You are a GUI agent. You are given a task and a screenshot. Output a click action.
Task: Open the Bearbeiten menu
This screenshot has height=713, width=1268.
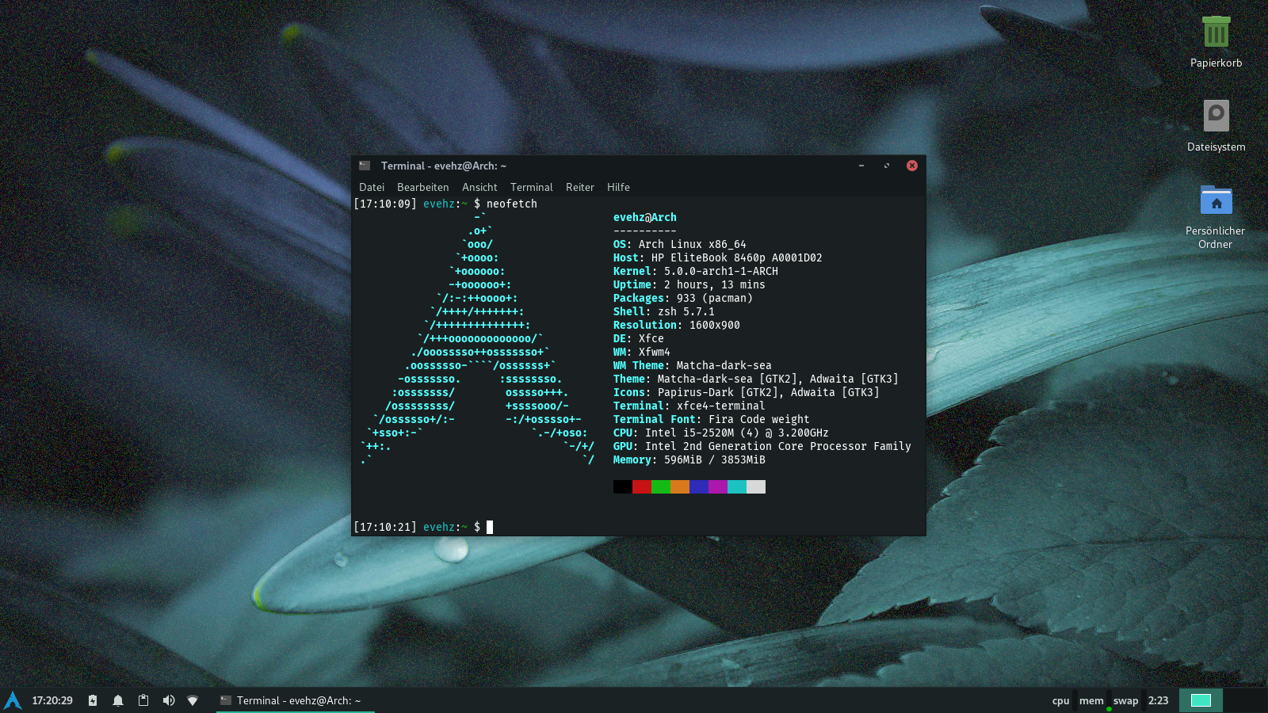pos(423,187)
